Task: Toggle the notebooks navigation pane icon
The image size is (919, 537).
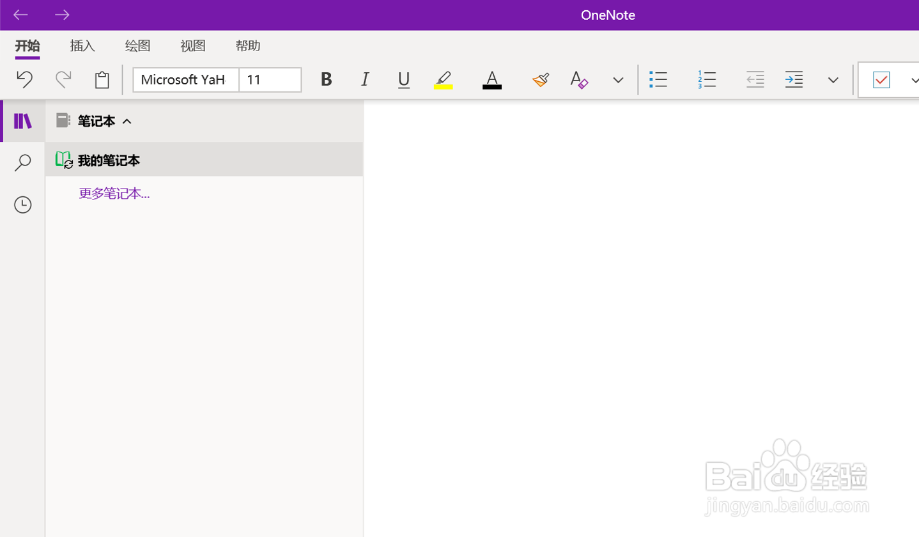Action: (x=23, y=121)
